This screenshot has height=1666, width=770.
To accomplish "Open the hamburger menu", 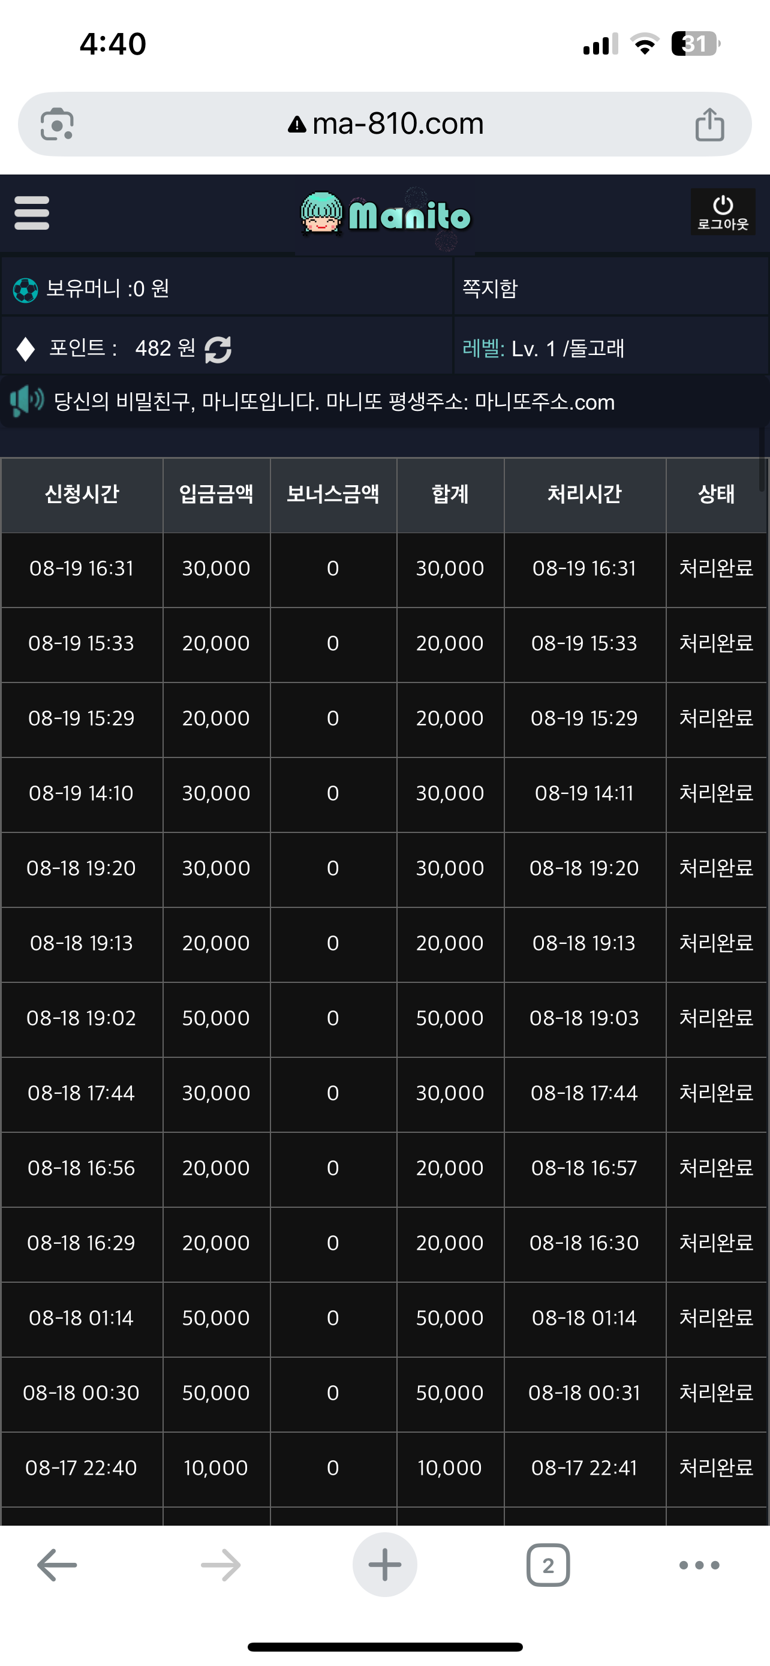I will tap(32, 213).
